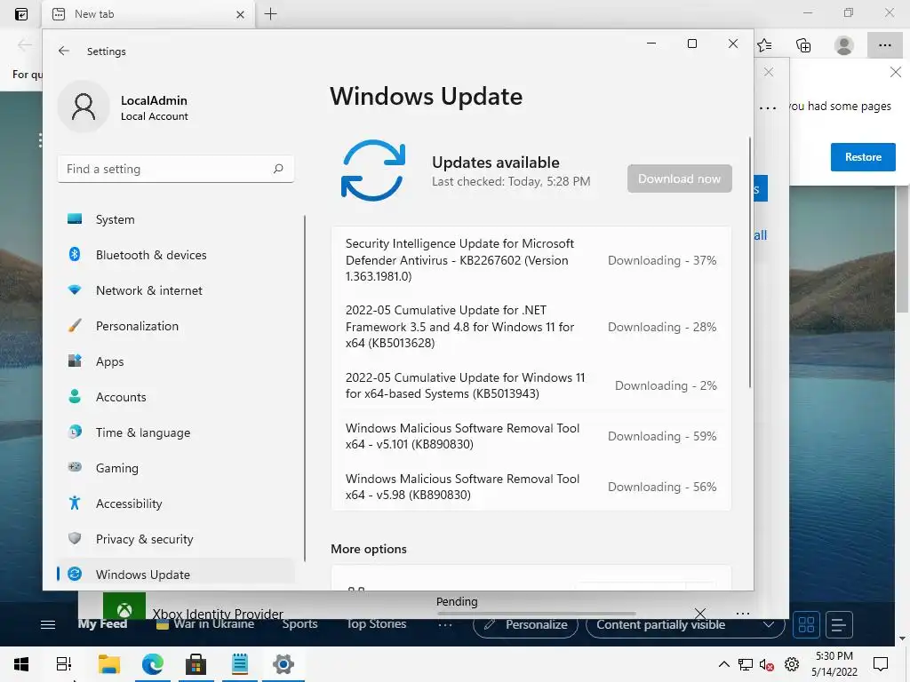Select Malicious Software Removal Tool v5.98 entry
Image resolution: width=910 pixels, height=682 pixels.
coord(531,487)
